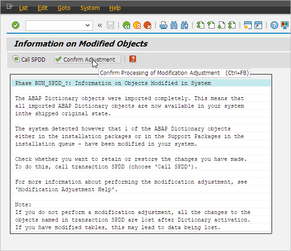Open the System menu
Viewport: 291px width, 251px height.
pyautogui.click(x=90, y=8)
